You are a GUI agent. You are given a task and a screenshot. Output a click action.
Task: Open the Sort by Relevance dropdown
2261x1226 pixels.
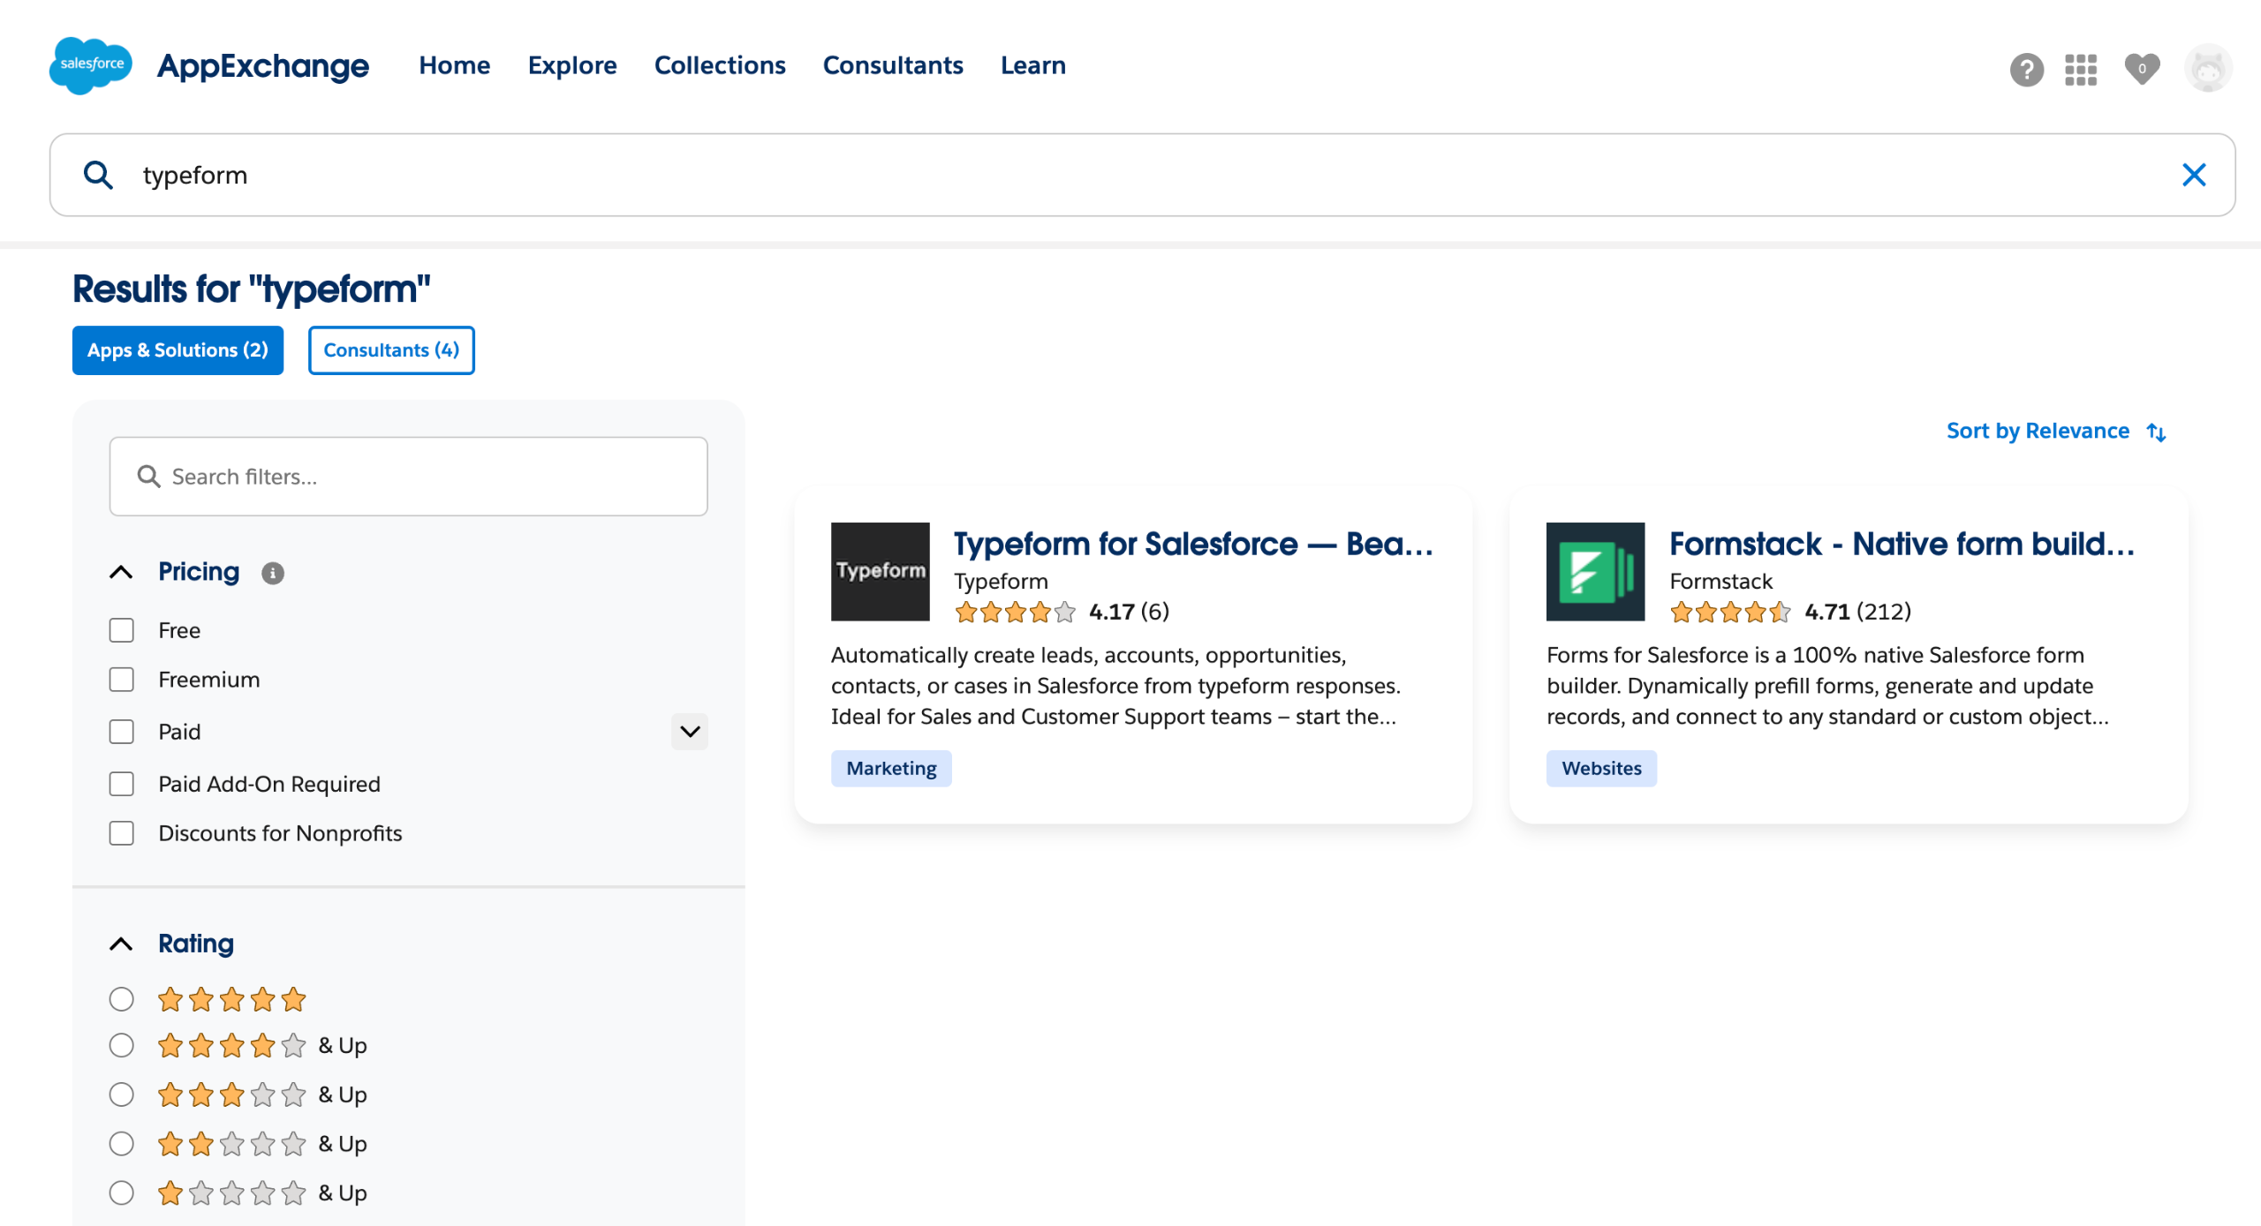tap(2055, 431)
